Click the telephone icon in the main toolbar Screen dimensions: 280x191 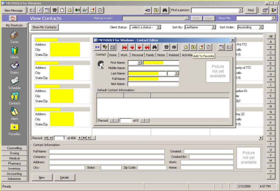click(55, 10)
